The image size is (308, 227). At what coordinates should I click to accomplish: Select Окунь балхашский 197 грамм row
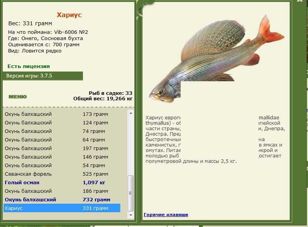(62, 148)
